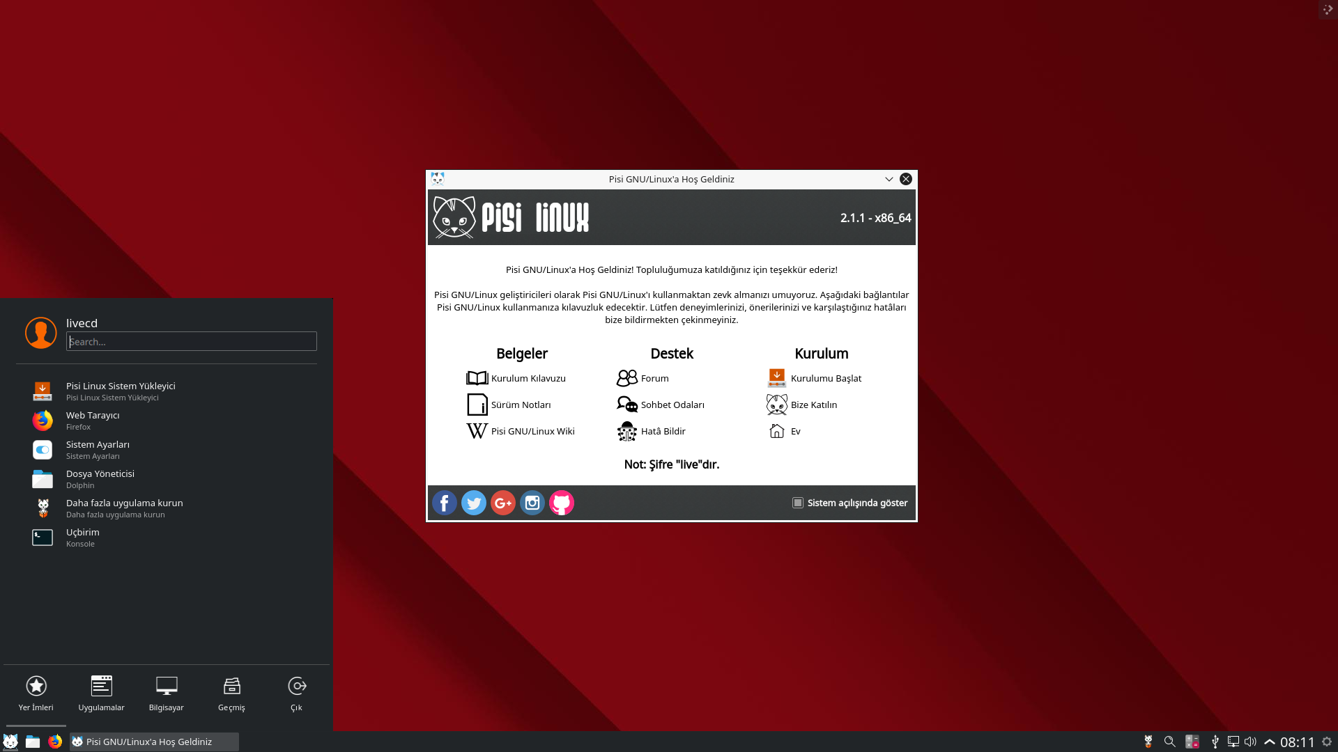Click into the launcher Search field
1338x752 pixels.
[192, 341]
